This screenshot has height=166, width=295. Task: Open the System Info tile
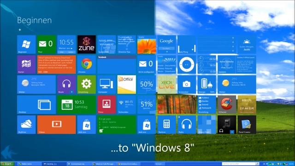click(x=106, y=44)
